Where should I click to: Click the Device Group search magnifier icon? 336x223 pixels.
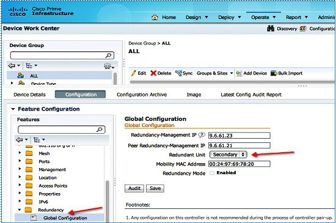108,56
